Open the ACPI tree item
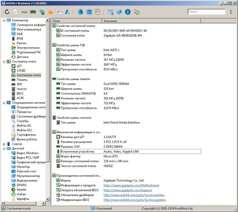The height and width of the screenshot is (212, 238). (x=20, y=98)
